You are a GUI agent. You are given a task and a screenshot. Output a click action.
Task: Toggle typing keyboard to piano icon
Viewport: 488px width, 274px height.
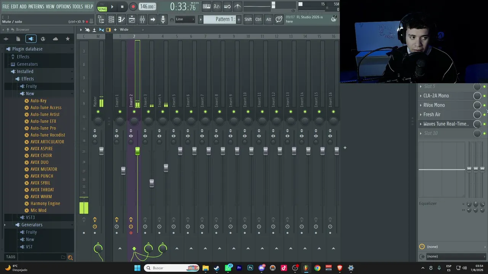206,6
